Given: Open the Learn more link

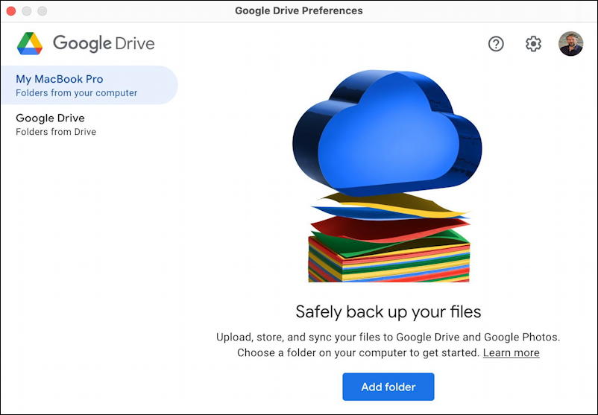Looking at the screenshot, I should coord(511,352).
